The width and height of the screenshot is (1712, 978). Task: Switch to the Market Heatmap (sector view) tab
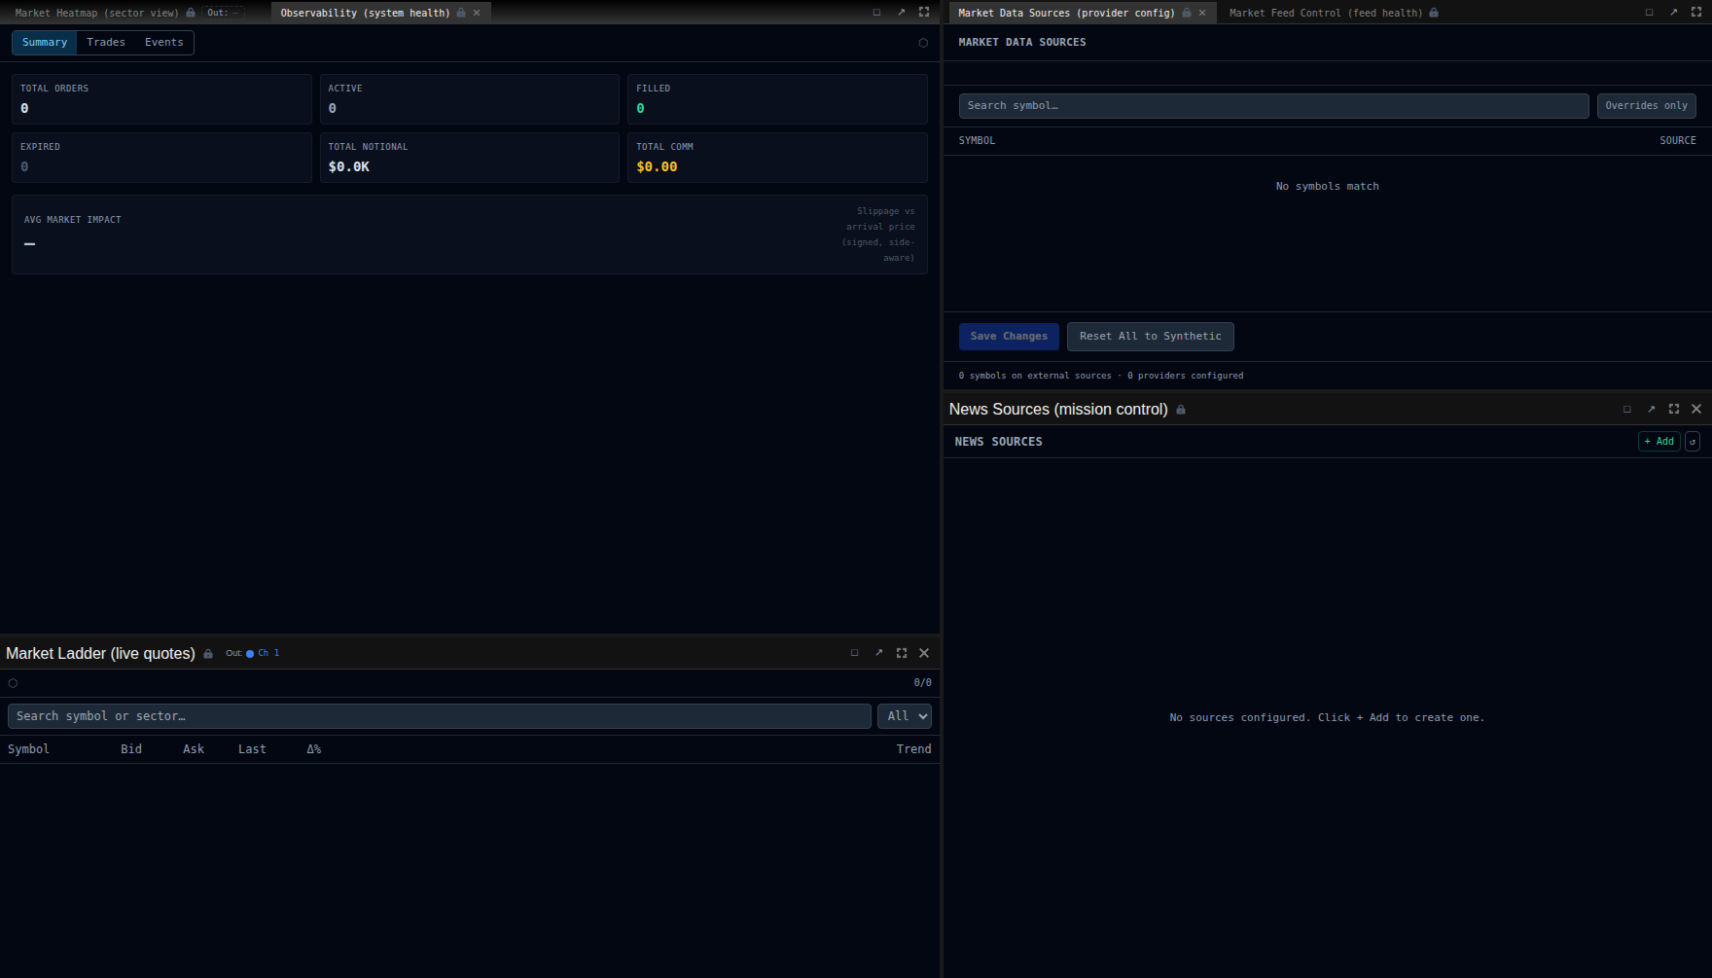tap(96, 13)
